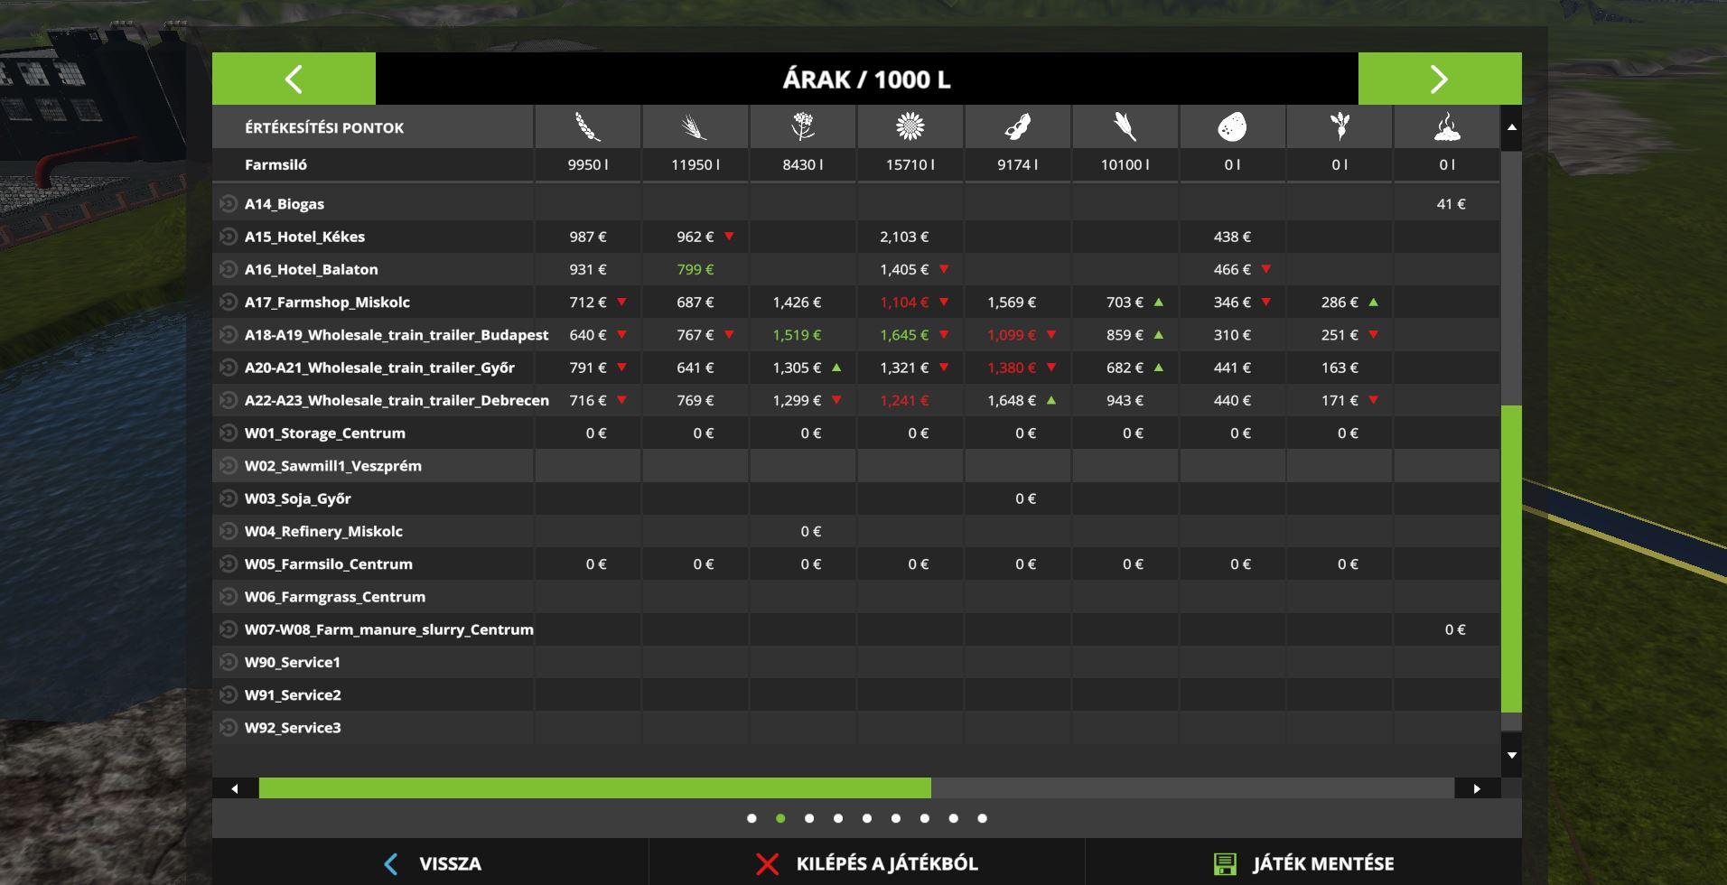Click the wheat crop column icon
Image resolution: width=1727 pixels, height=885 pixels.
(588, 127)
